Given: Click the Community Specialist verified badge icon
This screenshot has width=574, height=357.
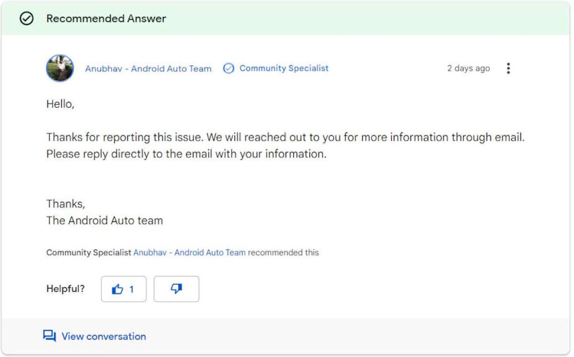Looking at the screenshot, I should [x=229, y=68].
